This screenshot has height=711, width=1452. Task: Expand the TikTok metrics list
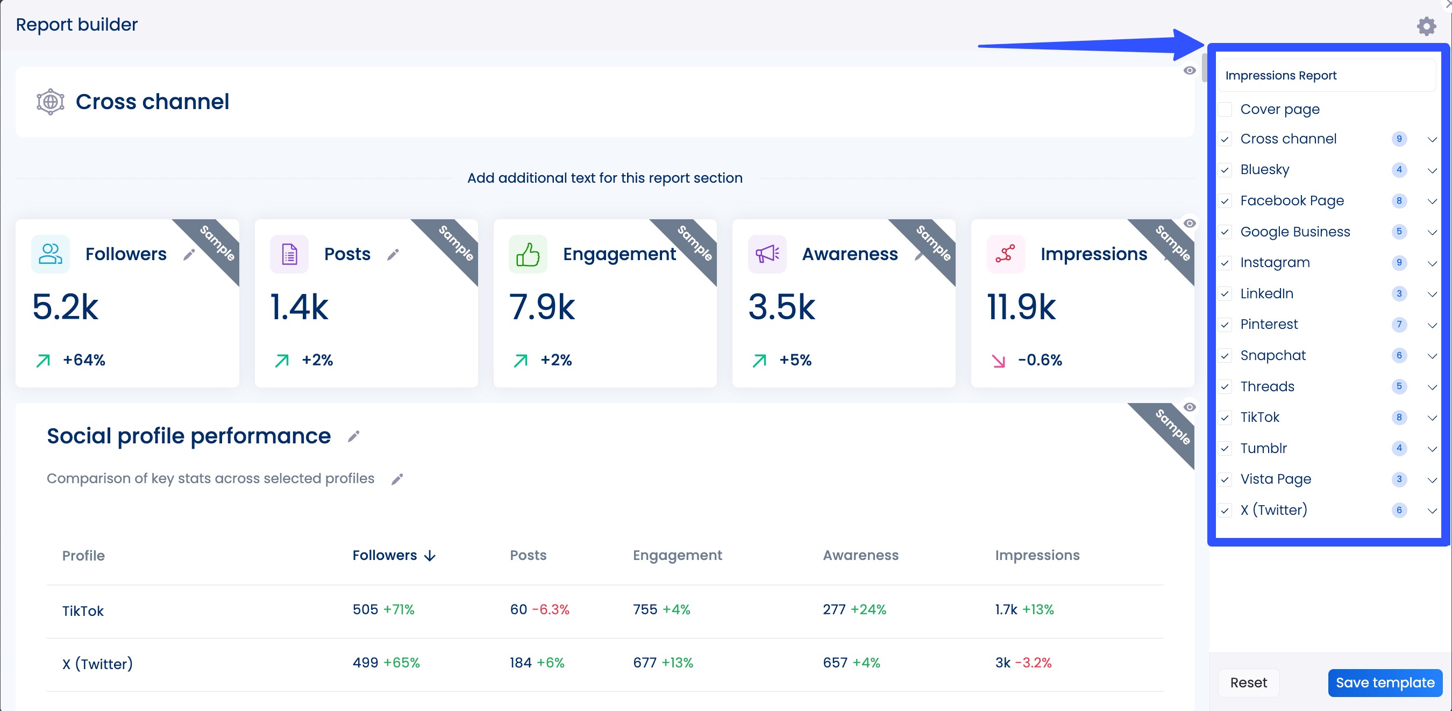click(1432, 418)
